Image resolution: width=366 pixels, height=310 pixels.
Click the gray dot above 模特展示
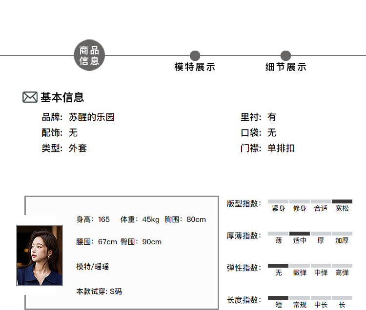coord(195,55)
